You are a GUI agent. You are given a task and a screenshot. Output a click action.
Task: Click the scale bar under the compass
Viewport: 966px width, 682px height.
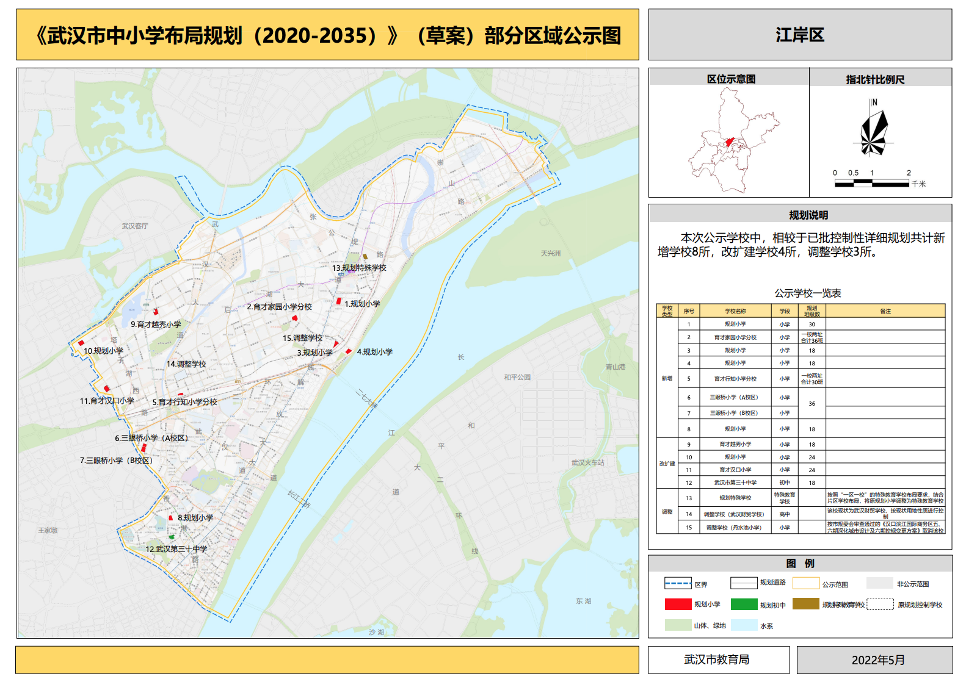click(871, 183)
